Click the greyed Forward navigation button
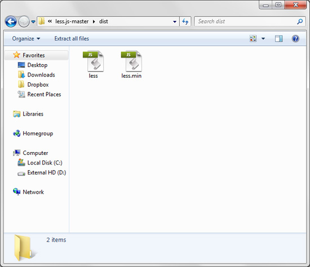 tap(24, 21)
